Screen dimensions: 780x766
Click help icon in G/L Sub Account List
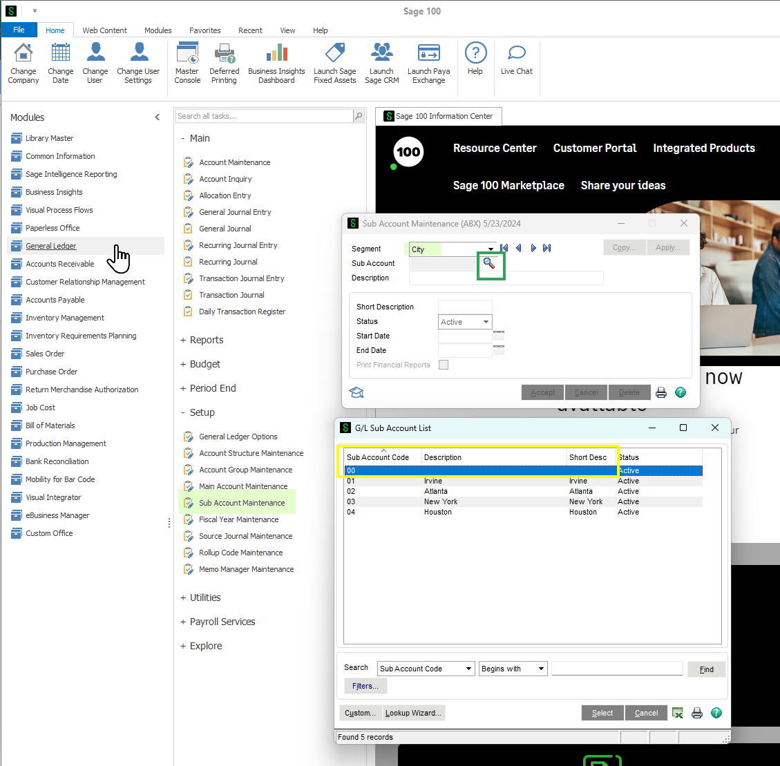716,713
